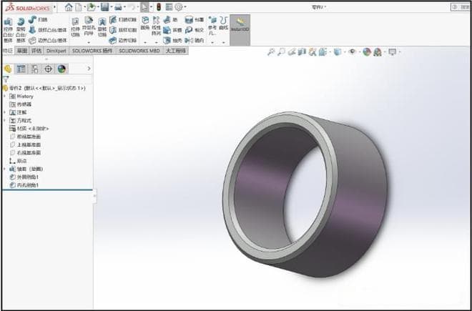The height and width of the screenshot is (311, 472).
Task: Select the Boundary Cut tool
Action: (x=123, y=40)
